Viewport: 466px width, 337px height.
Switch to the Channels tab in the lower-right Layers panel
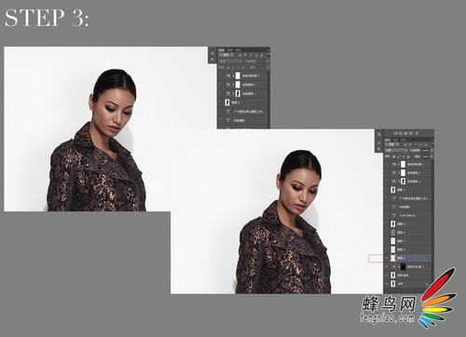click(x=395, y=140)
